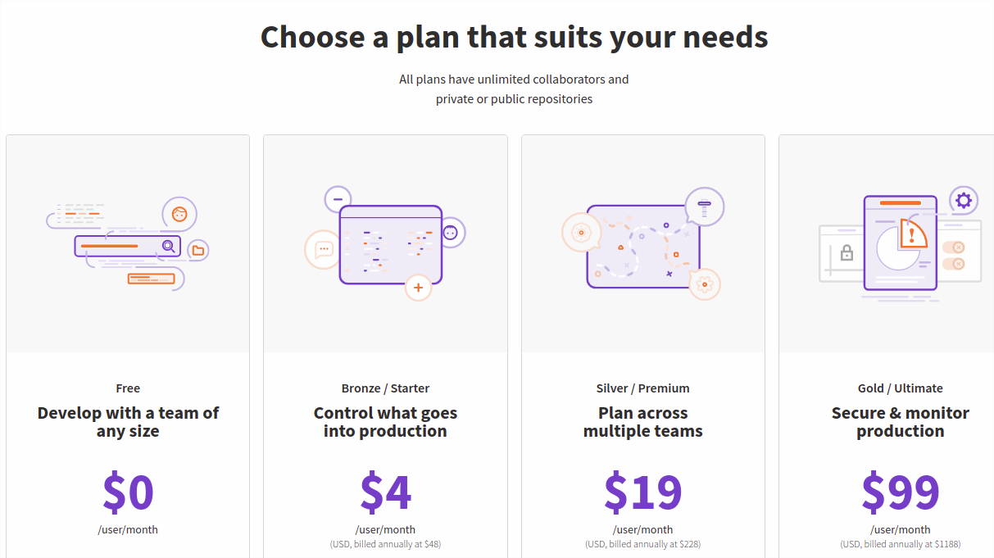This screenshot has height=558, width=994.
Task: Click the chat bubble icon in Bronze illustration
Action: (x=322, y=249)
